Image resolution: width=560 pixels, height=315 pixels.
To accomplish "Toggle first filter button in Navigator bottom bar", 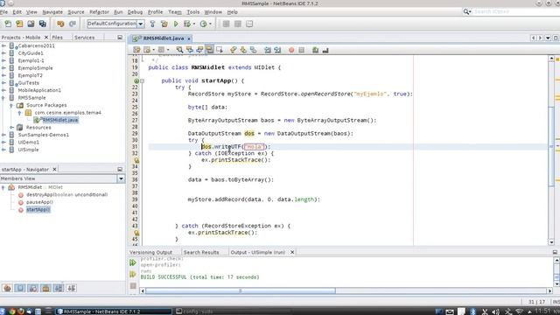I will tap(7, 288).
